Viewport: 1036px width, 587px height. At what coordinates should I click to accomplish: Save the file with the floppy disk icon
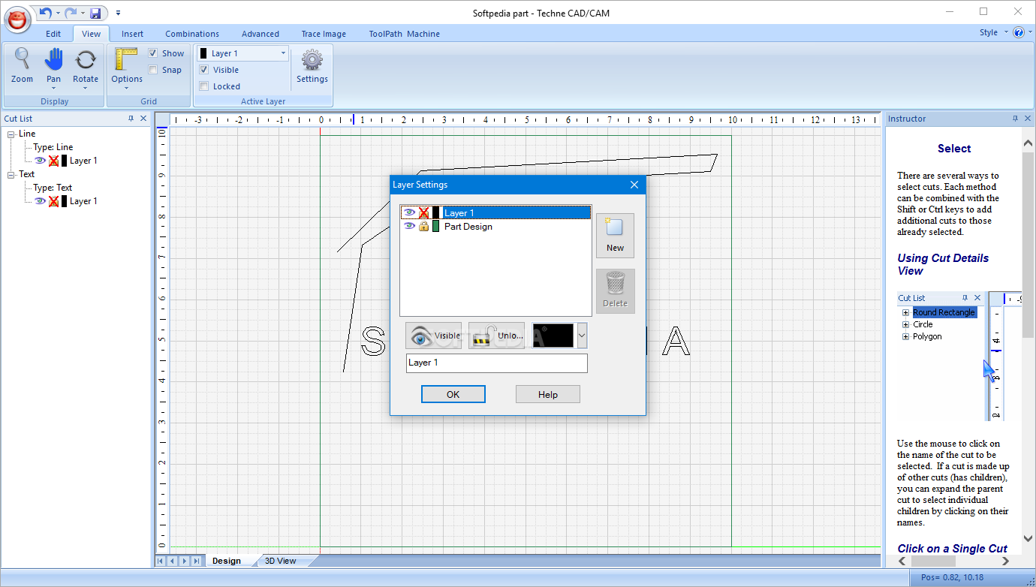[95, 13]
